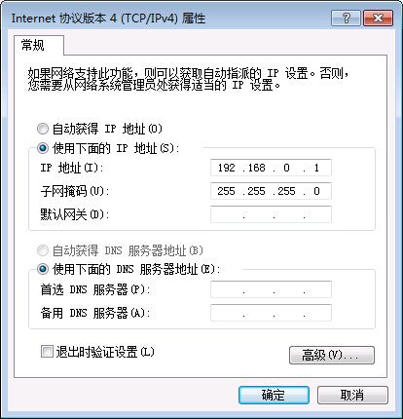403x419 pixels.
Task: Click the 首选 DNS 服务器 field
Action: 271,289
